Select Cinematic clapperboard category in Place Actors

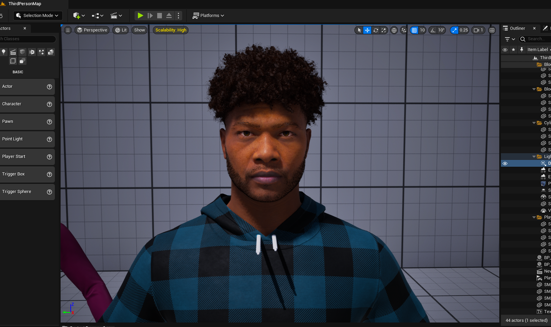click(x=13, y=52)
